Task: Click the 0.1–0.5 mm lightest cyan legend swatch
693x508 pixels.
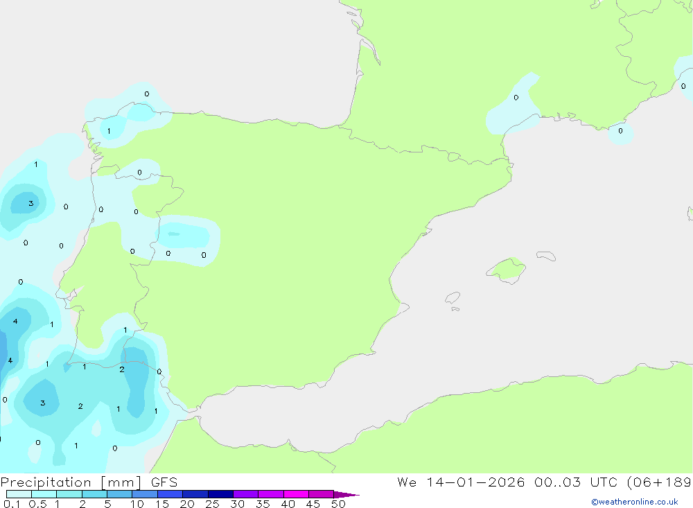Action: click(x=19, y=494)
